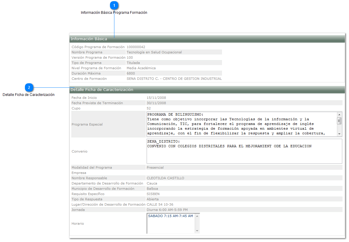Select the Código Programa value 100000042
The width and height of the screenshot is (349, 242).
135,46
